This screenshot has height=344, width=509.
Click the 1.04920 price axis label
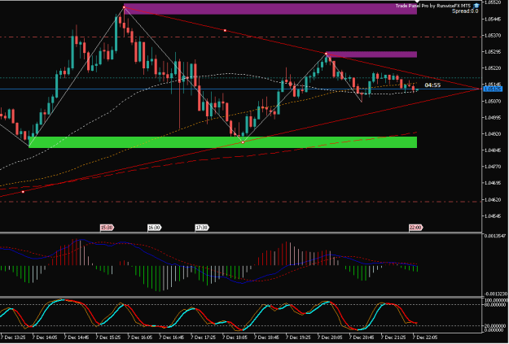click(493, 134)
